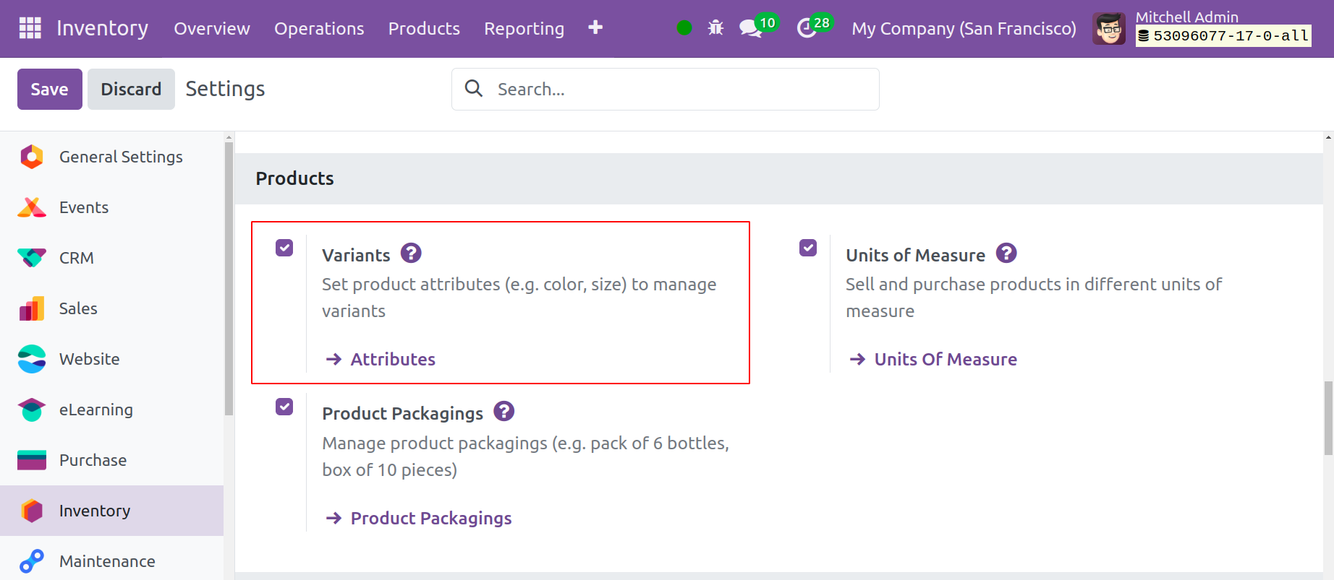The width and height of the screenshot is (1334, 580).
Task: Disable the Units of Measure checkbox
Action: coord(808,248)
